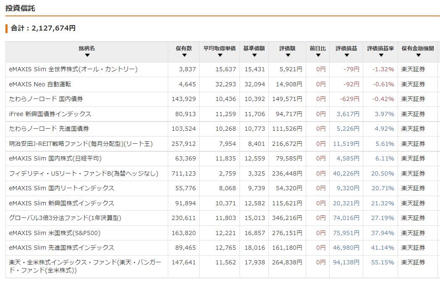Click 評価損益 value -79円
This screenshot has height=287, width=440.
[351, 69]
